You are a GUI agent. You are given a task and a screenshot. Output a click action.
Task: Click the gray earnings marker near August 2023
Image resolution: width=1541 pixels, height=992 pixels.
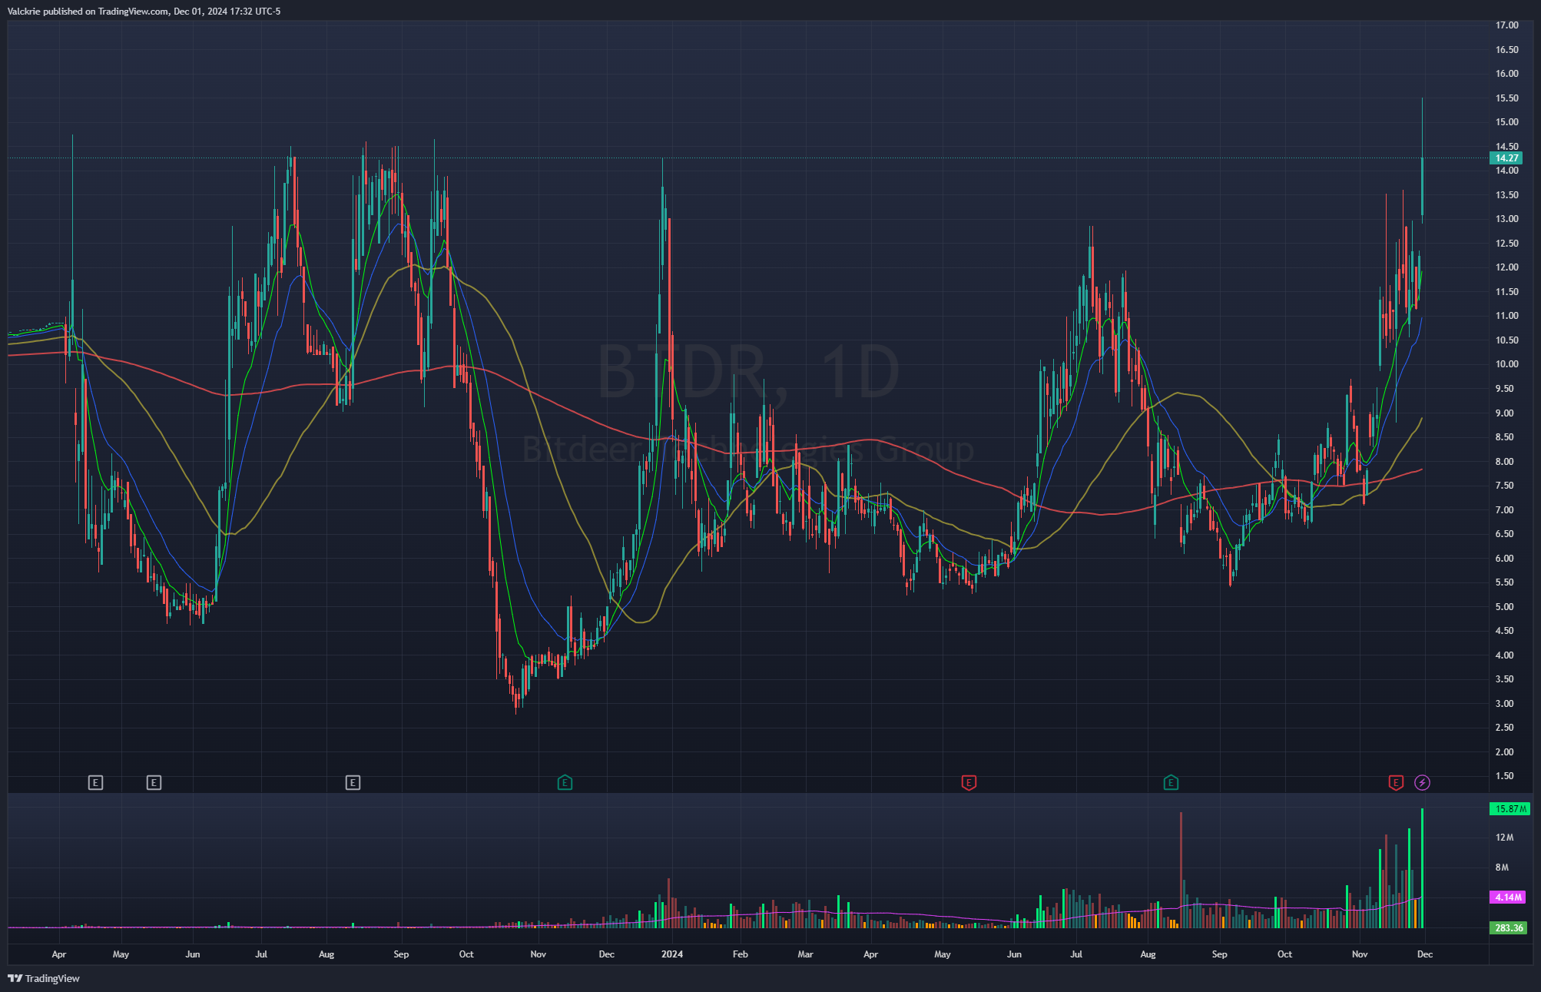click(x=353, y=783)
